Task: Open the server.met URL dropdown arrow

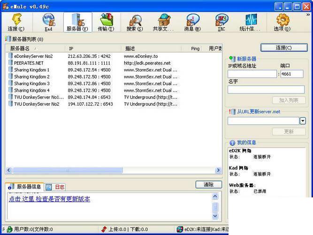Action: 303,121
